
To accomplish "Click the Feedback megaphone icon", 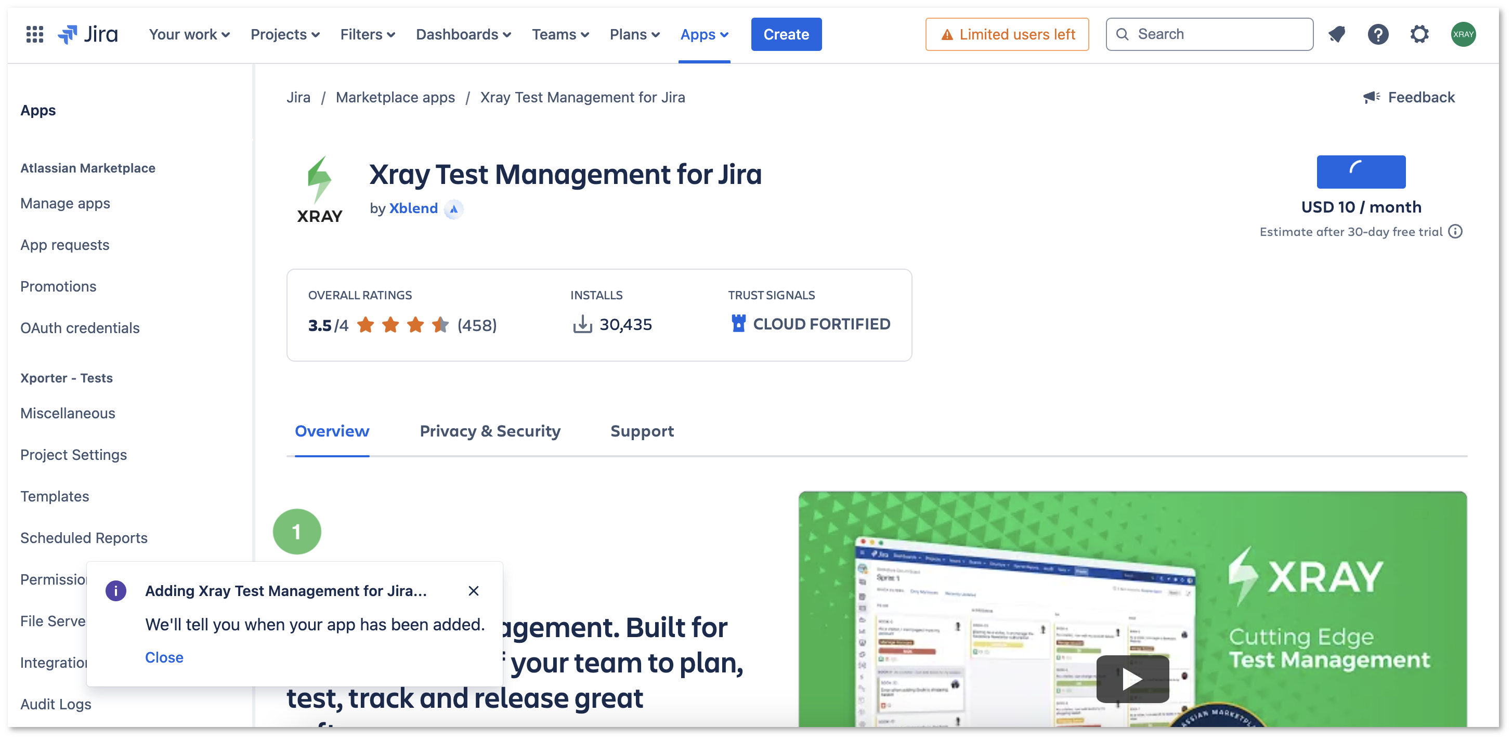I will 1372,97.
